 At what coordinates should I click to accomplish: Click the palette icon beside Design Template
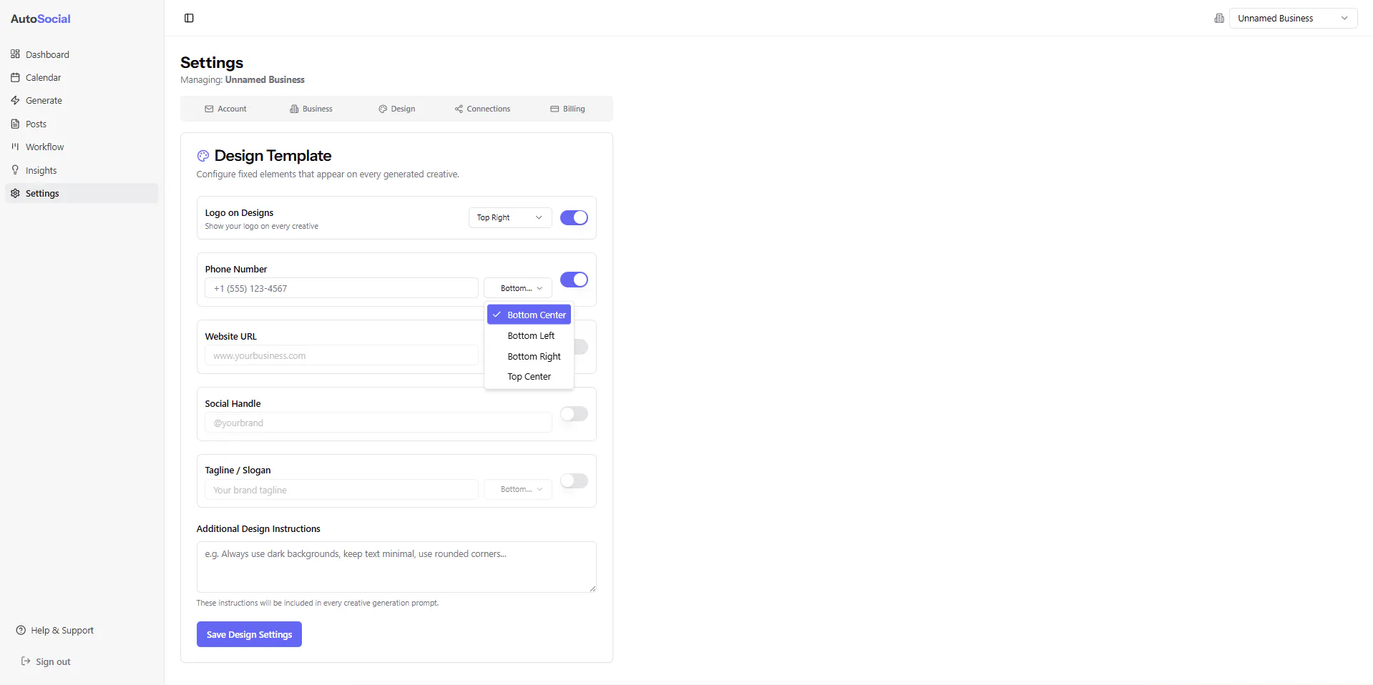203,156
